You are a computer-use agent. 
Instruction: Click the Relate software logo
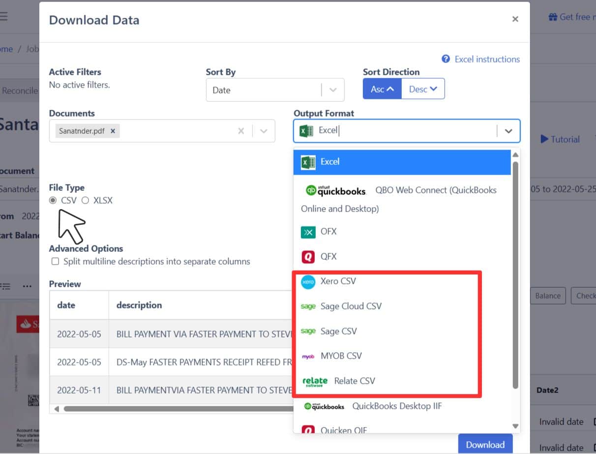pyautogui.click(x=315, y=382)
